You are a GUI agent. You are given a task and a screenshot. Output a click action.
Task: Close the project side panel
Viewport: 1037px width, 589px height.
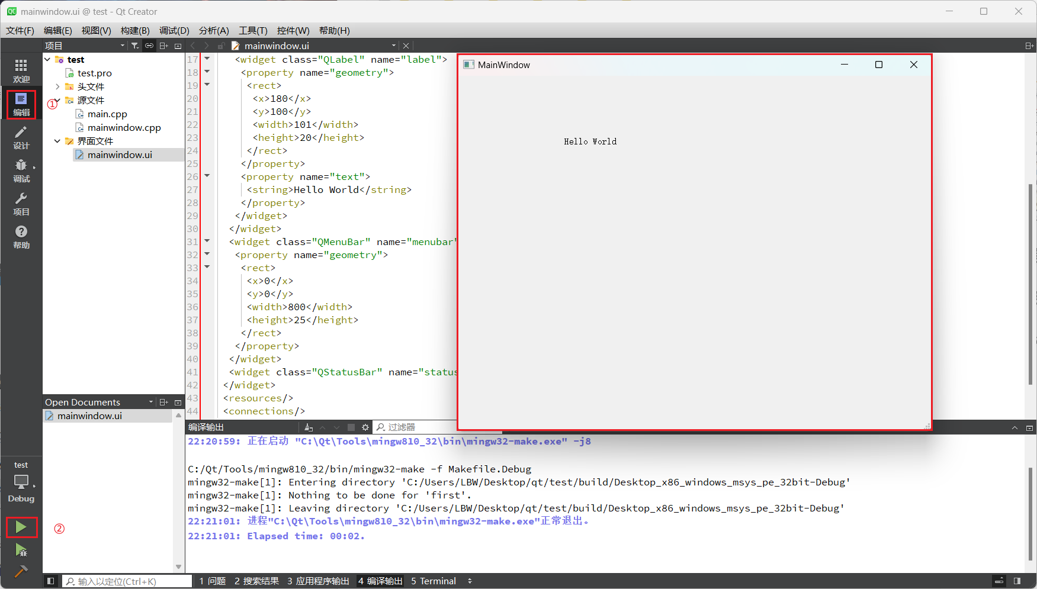(x=178, y=46)
